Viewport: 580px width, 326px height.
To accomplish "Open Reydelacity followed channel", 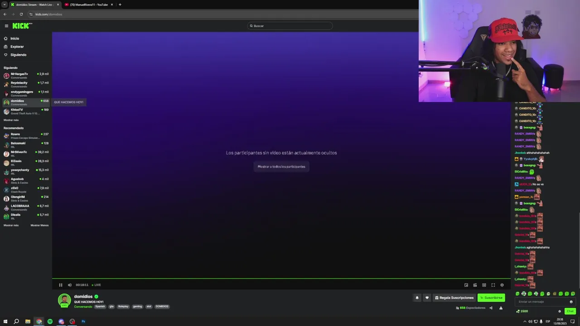I will point(26,85).
